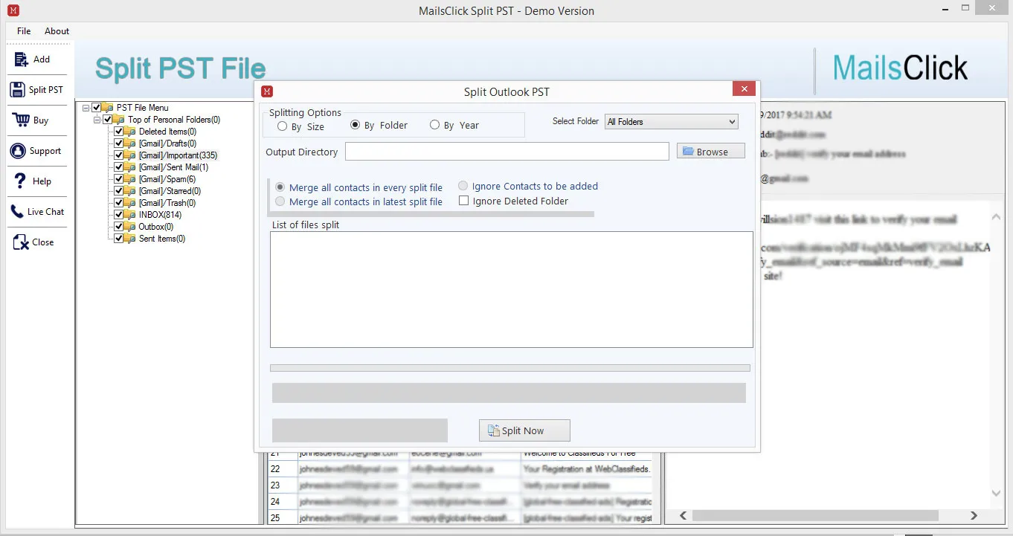Close the Split Outlook PST dialog
The width and height of the screenshot is (1013, 536).
[x=744, y=89]
